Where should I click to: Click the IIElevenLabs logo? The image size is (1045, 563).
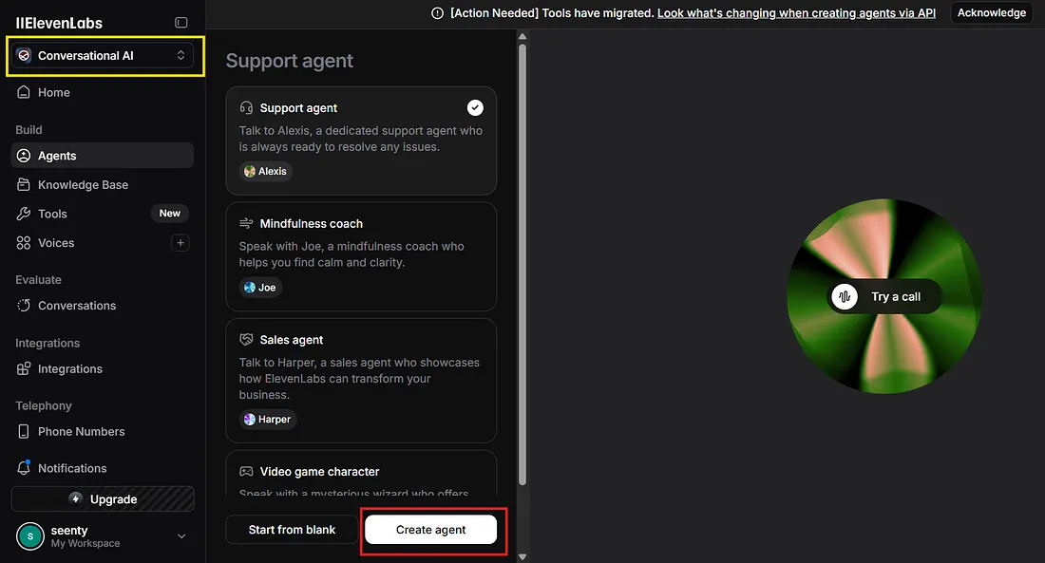[59, 23]
